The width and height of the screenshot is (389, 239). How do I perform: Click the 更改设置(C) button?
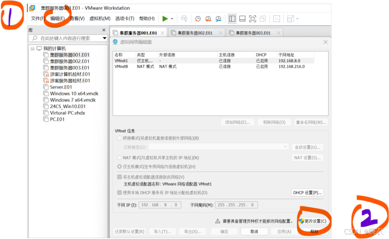(313, 221)
